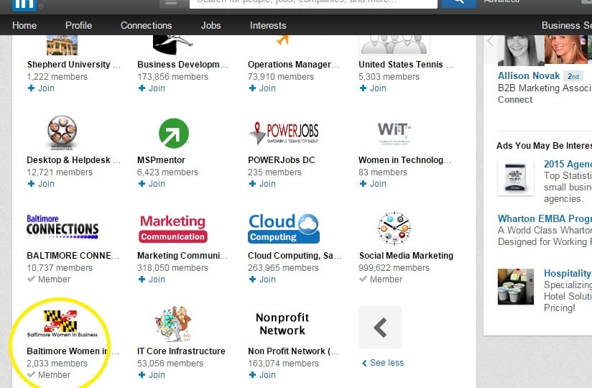Open the Home menu item
The image size is (592, 388).
24,25
